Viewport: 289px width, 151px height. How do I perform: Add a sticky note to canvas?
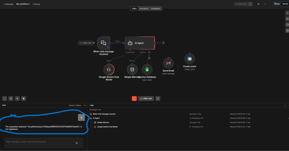point(287,25)
